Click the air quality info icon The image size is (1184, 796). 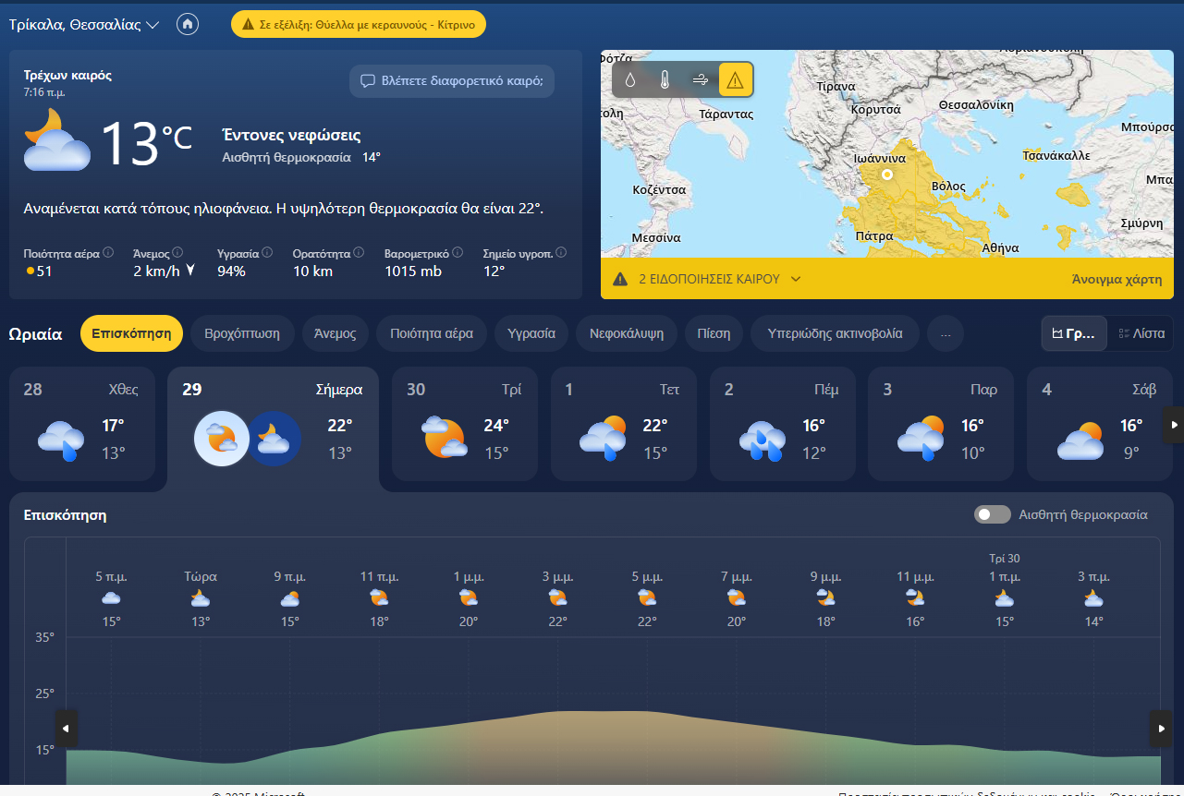[x=108, y=252]
